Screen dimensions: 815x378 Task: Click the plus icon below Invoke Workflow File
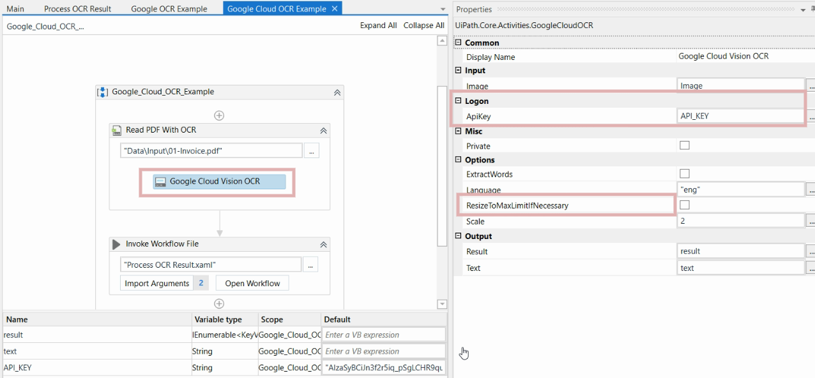coord(219,302)
